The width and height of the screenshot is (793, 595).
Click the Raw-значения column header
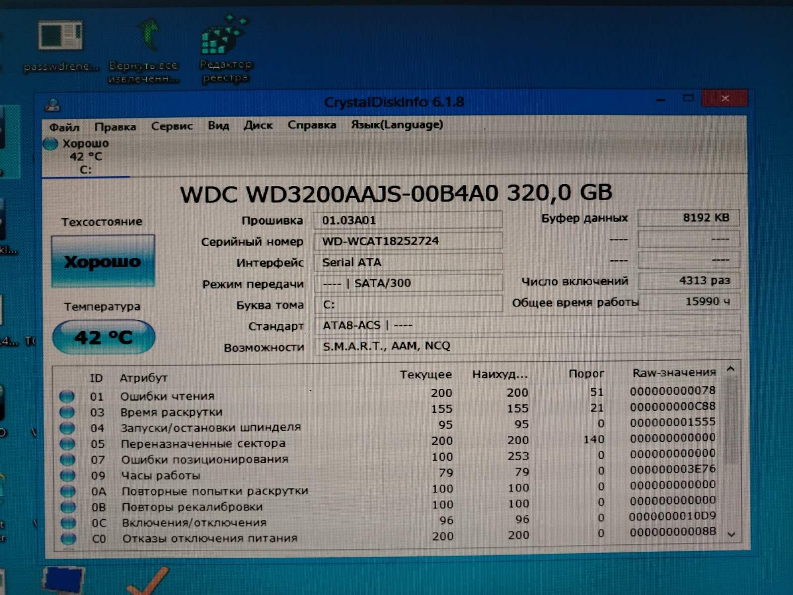(674, 373)
